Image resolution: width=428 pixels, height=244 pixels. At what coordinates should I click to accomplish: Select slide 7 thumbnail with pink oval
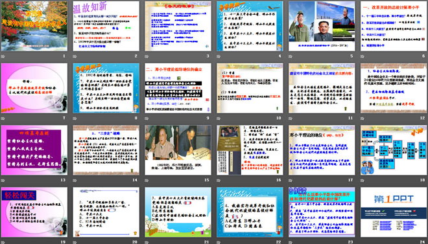34,88
